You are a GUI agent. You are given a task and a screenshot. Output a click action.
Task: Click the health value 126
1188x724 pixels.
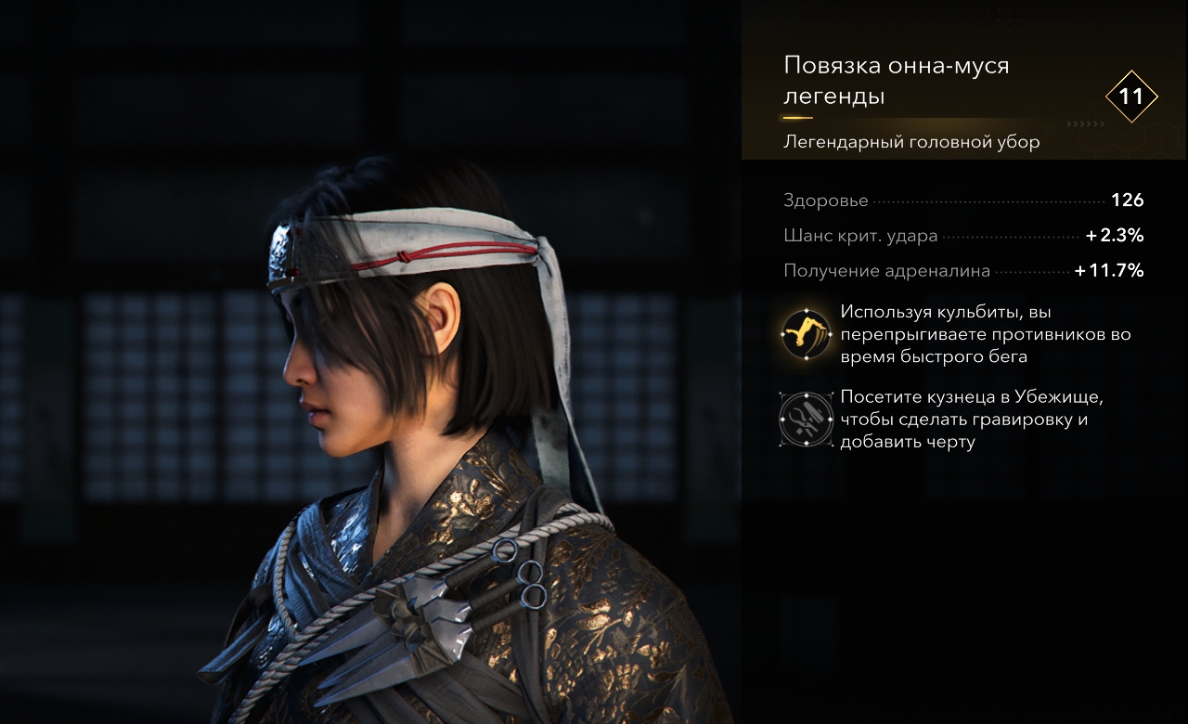1127,200
